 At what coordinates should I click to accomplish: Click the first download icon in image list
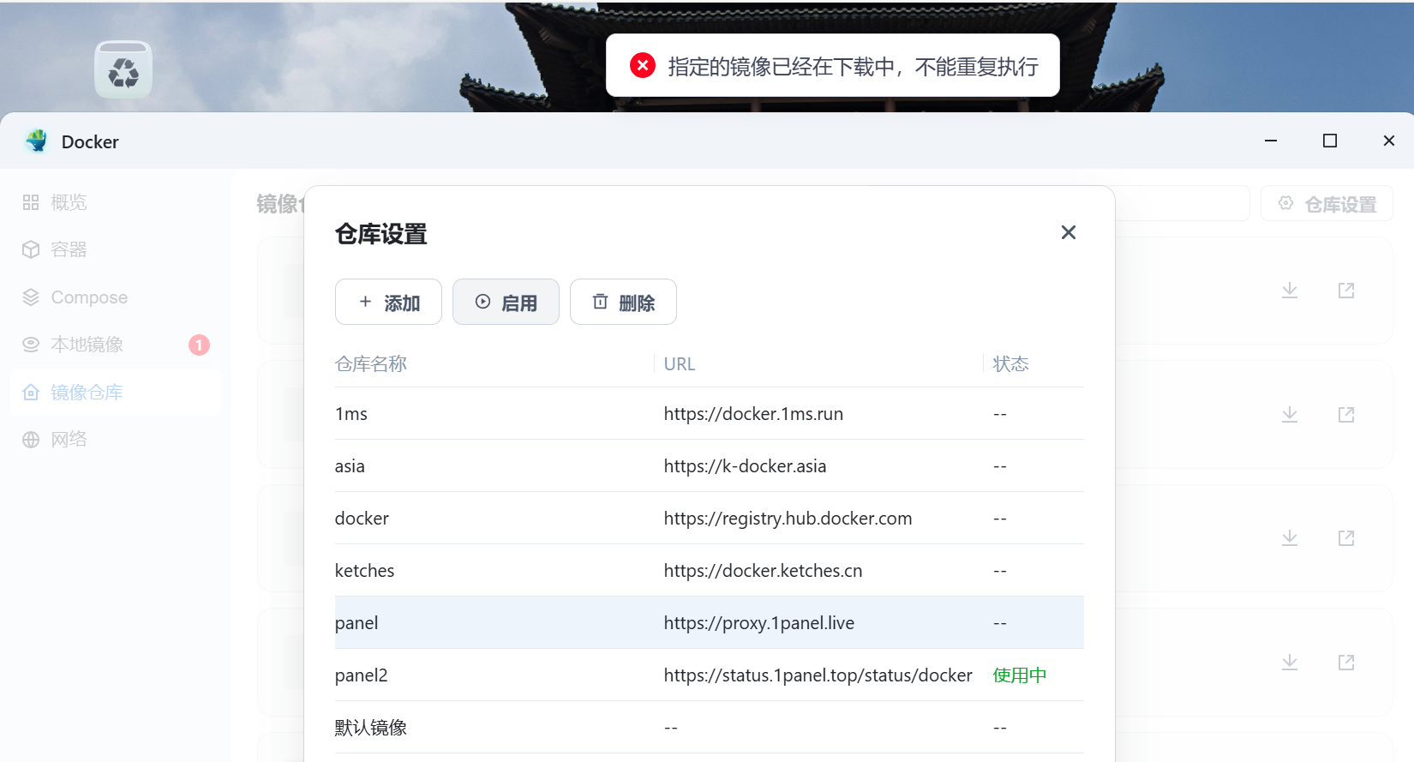[1290, 291]
